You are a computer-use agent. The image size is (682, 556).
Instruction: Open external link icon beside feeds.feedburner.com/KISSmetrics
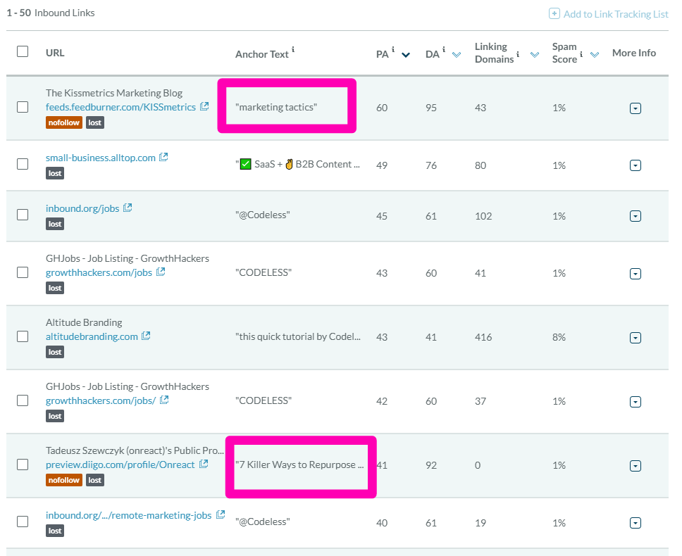point(204,106)
